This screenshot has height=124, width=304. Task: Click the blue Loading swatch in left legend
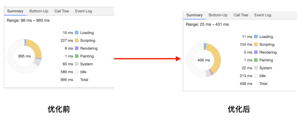[77, 33]
